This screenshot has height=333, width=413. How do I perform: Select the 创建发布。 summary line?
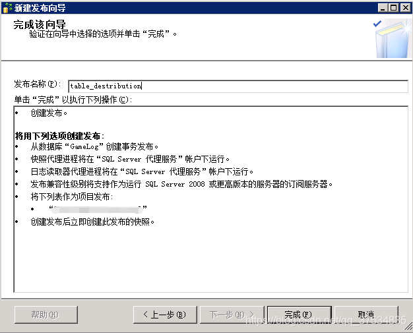[49, 113]
